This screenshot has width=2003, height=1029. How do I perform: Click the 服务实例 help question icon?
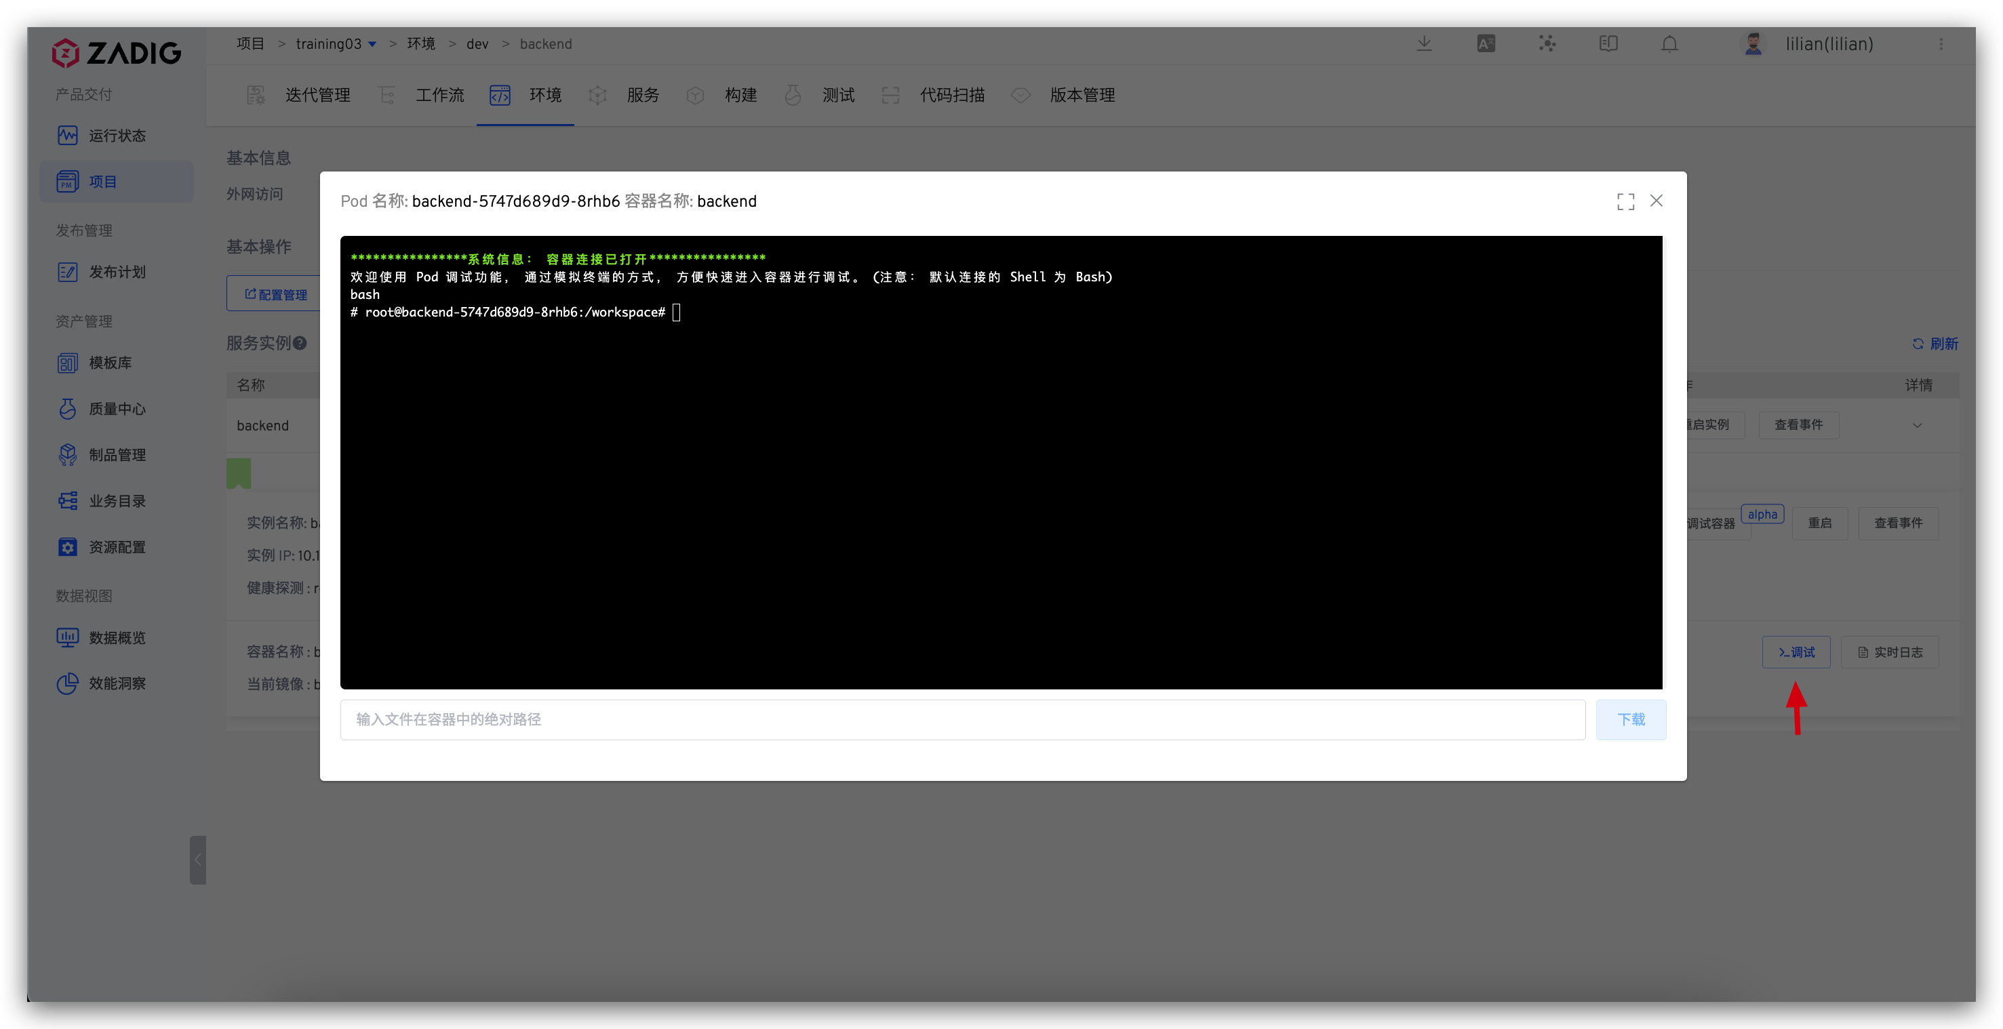tap(300, 343)
